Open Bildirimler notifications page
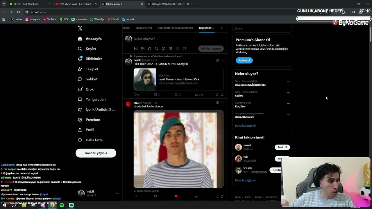372x209 pixels. (x=90, y=59)
